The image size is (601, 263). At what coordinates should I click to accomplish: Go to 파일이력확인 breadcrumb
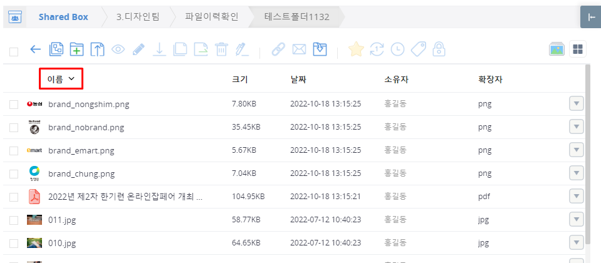[212, 18]
